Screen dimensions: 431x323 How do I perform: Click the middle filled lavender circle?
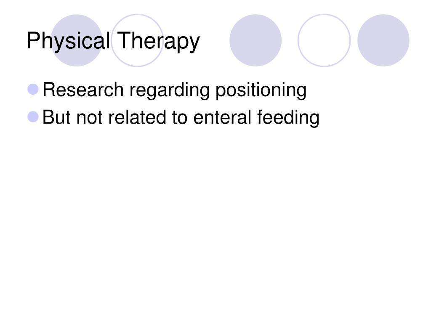coord(255,40)
